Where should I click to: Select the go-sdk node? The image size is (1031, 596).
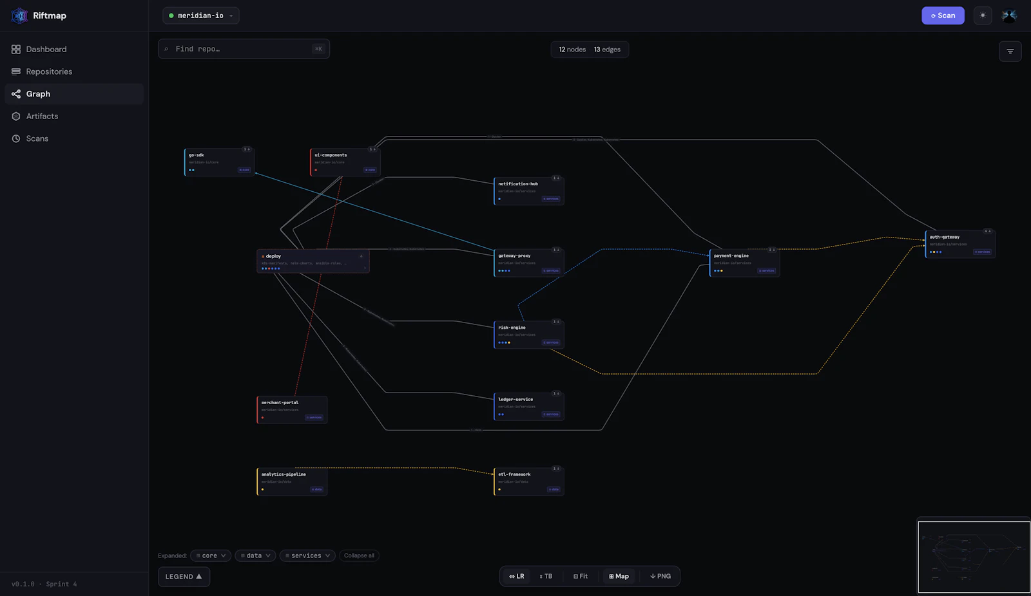[x=219, y=162]
